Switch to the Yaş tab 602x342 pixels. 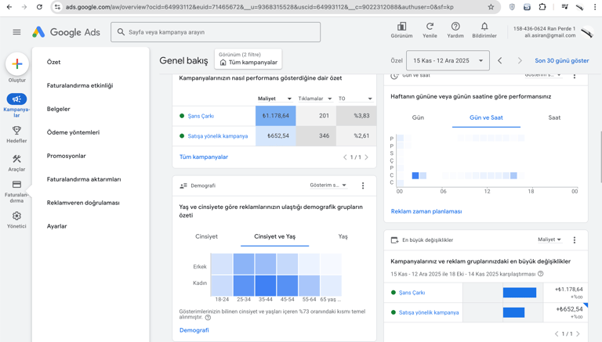343,236
